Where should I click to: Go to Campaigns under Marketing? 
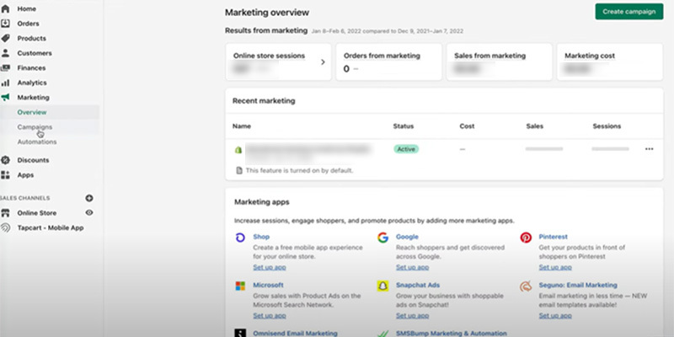[x=35, y=127]
